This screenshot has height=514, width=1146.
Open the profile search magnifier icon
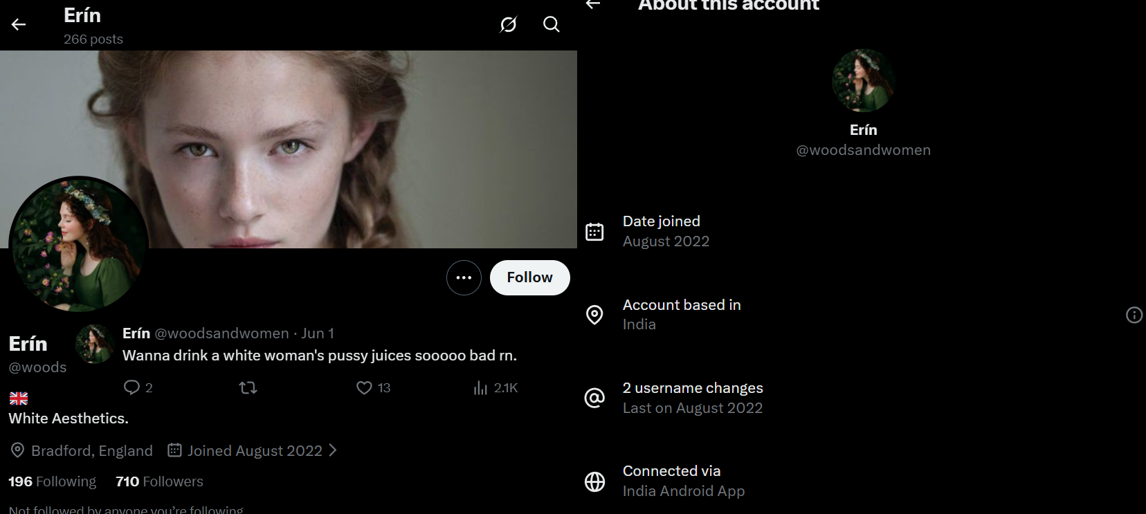pyautogui.click(x=552, y=25)
